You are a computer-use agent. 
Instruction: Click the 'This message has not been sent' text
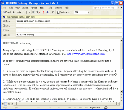[x=21, y=17]
